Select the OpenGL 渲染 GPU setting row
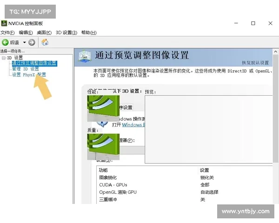Viewport: 279px width, 223px height. coord(118,192)
